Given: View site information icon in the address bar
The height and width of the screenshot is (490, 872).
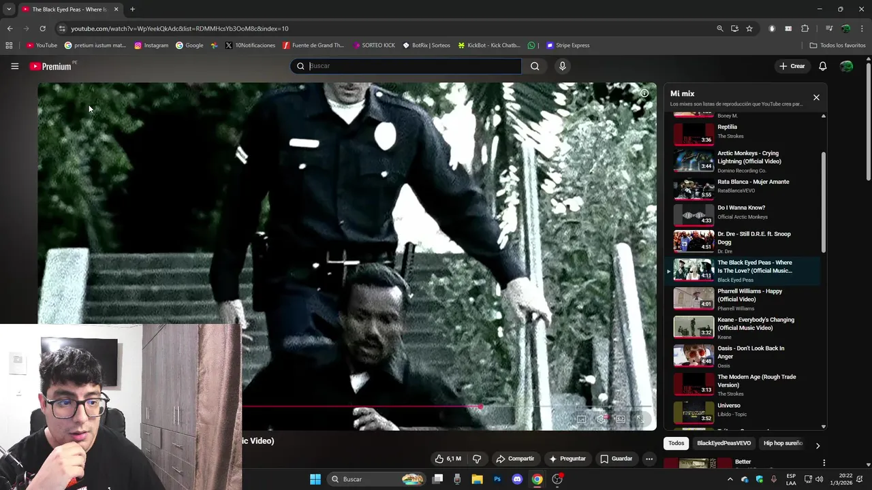Looking at the screenshot, I should [x=62, y=29].
